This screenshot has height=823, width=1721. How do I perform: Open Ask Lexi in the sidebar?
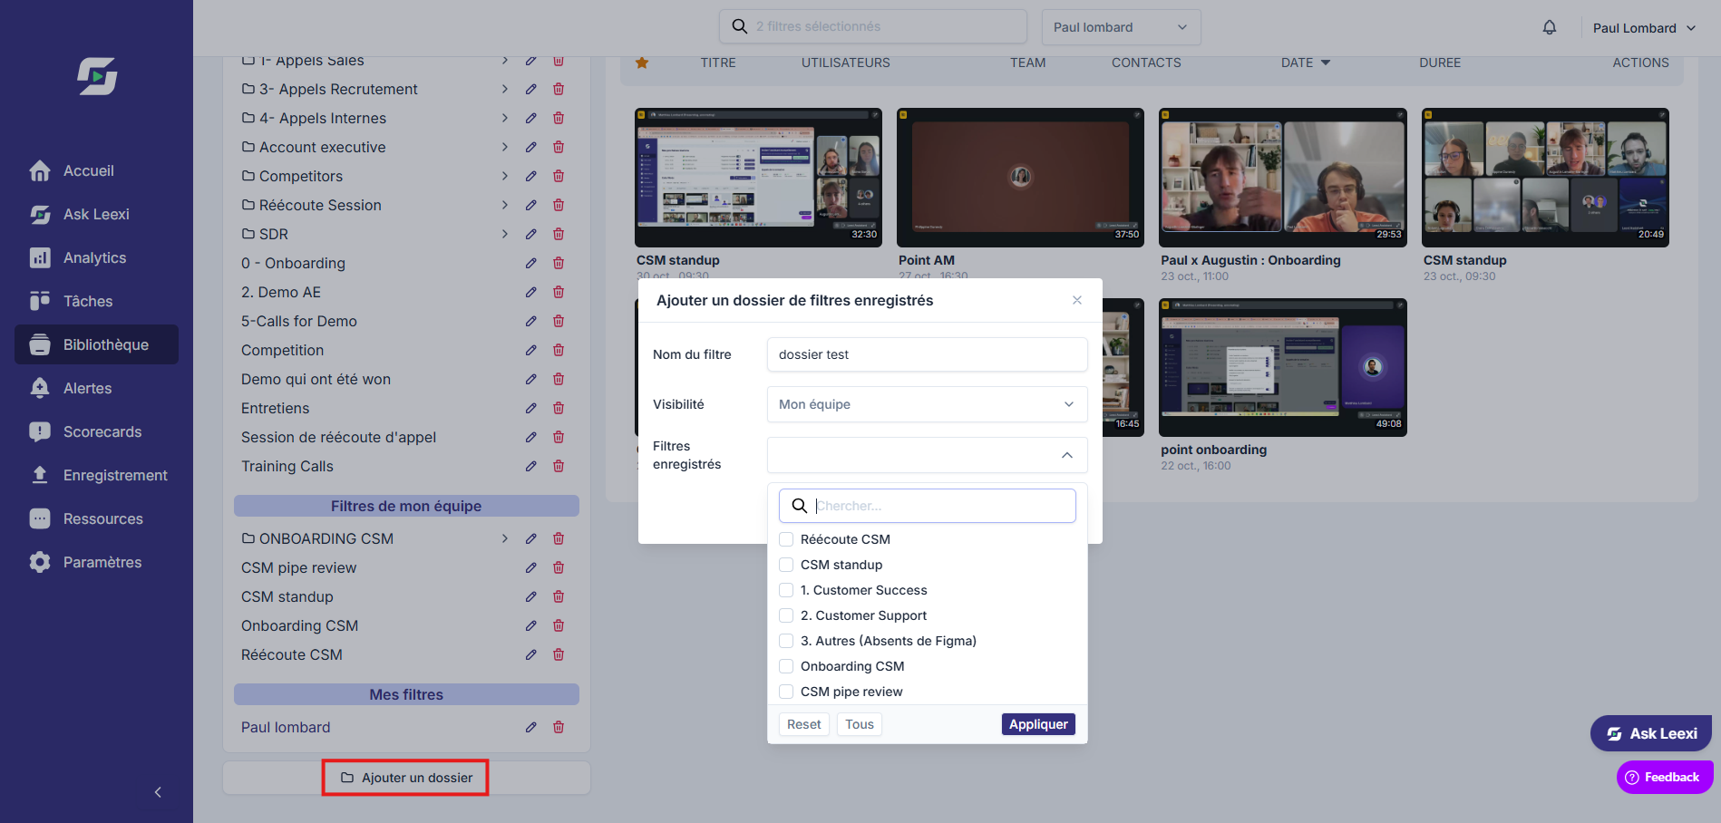(96, 214)
